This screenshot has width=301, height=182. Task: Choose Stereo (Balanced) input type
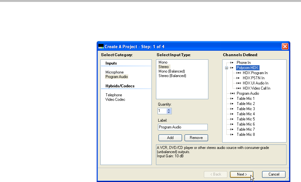click(x=172, y=76)
